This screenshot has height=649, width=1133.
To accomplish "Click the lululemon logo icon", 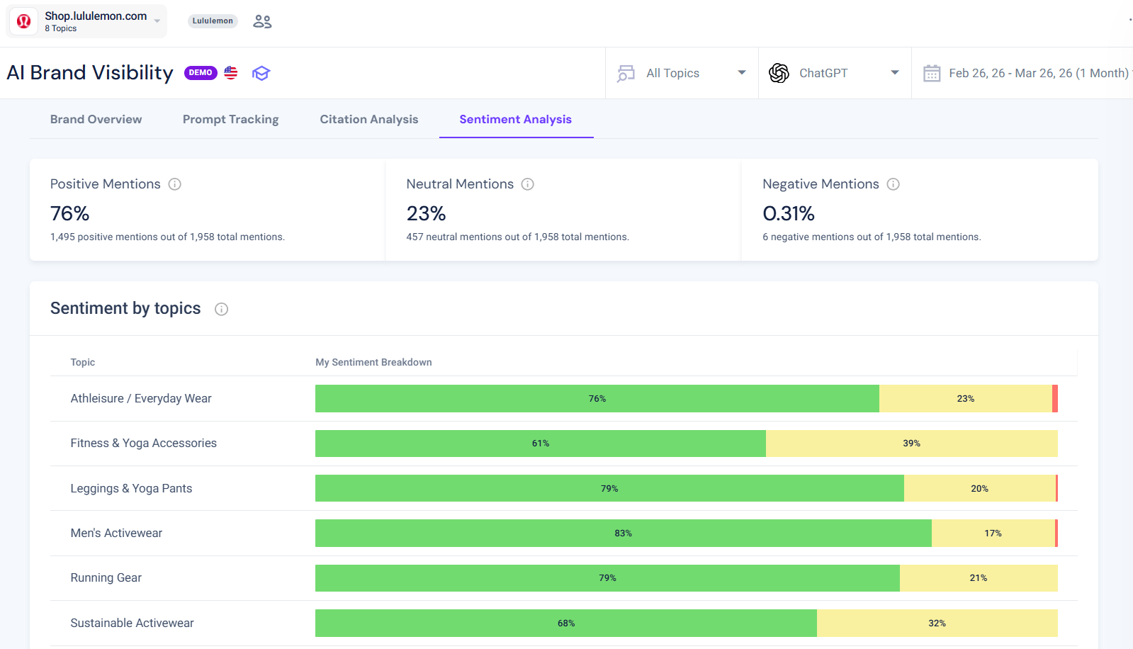I will tap(23, 21).
